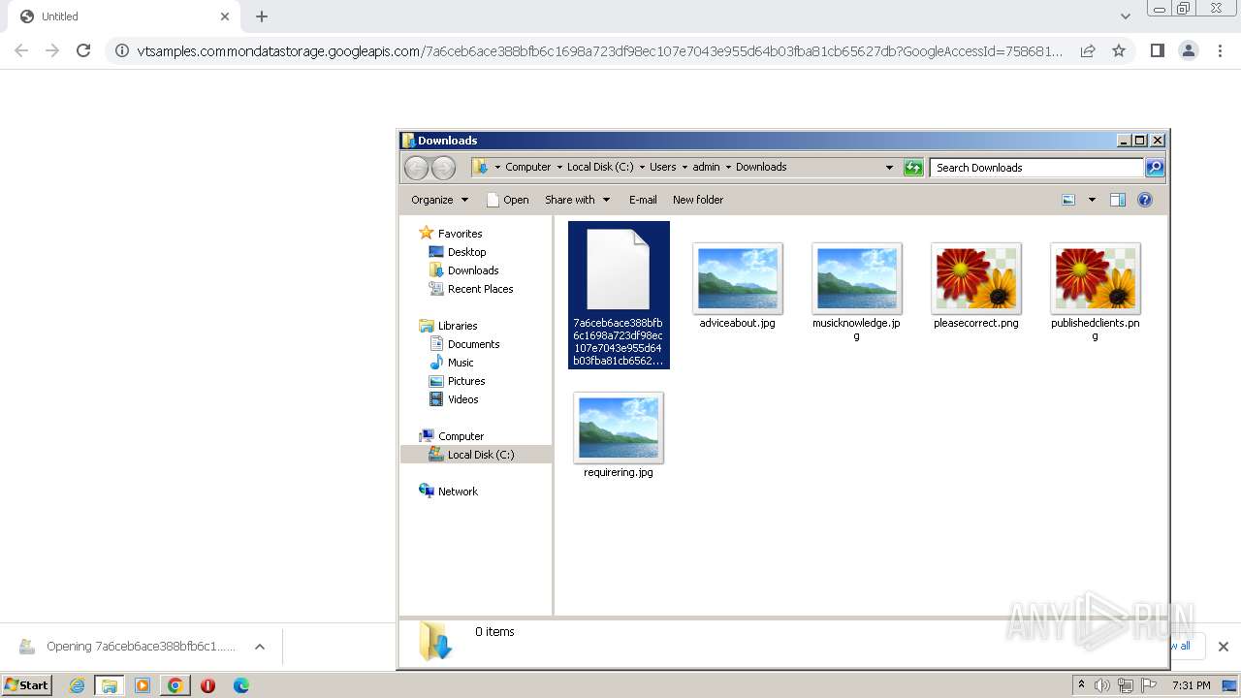Create a New folder
1241x698 pixels.
click(698, 200)
